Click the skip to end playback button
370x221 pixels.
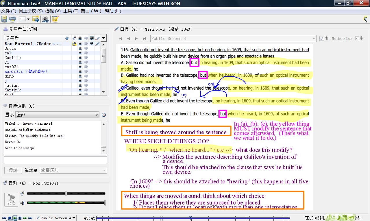point(30,218)
